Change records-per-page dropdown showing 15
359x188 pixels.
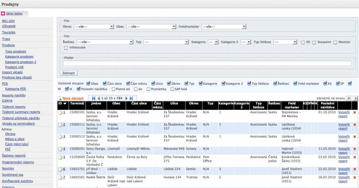[x=352, y=98]
